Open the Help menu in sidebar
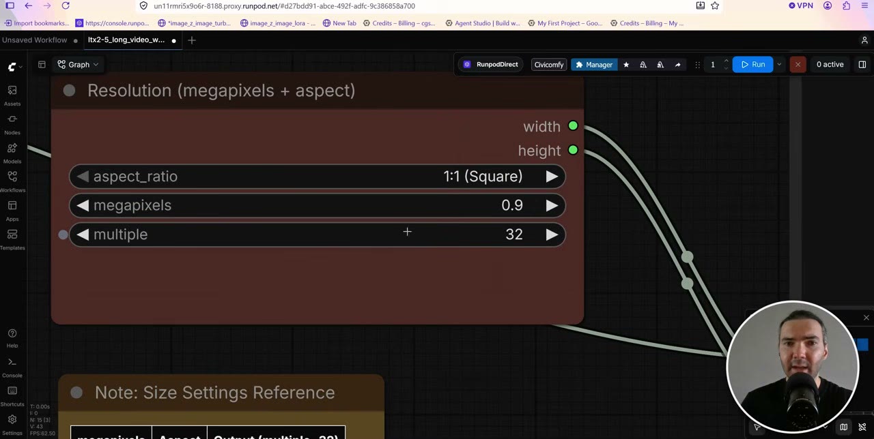This screenshot has width=874, height=439. click(x=12, y=337)
